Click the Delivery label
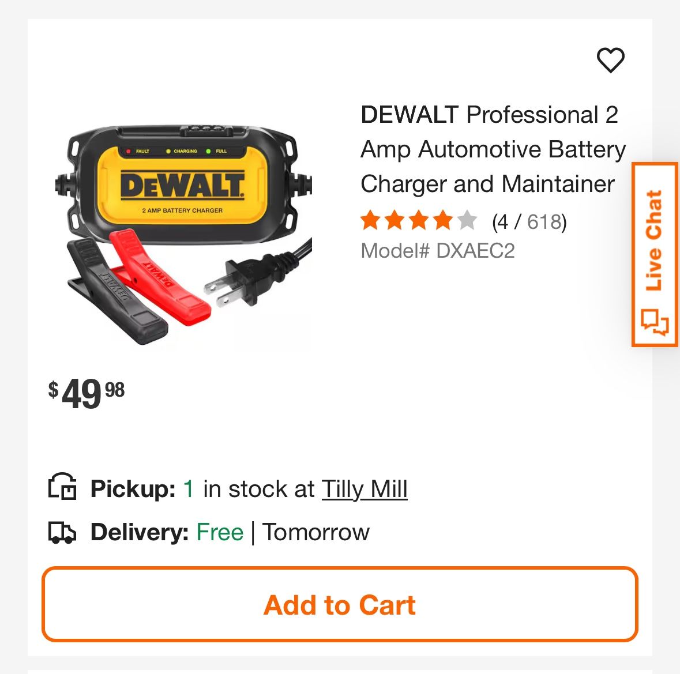The image size is (680, 674). tap(139, 532)
